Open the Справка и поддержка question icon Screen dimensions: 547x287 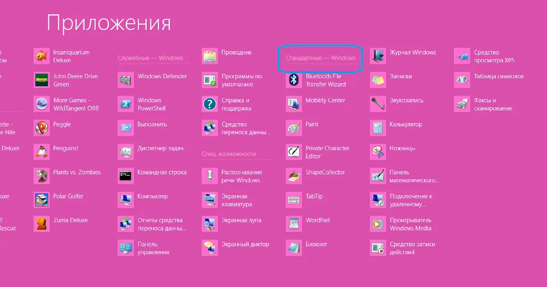(210, 104)
